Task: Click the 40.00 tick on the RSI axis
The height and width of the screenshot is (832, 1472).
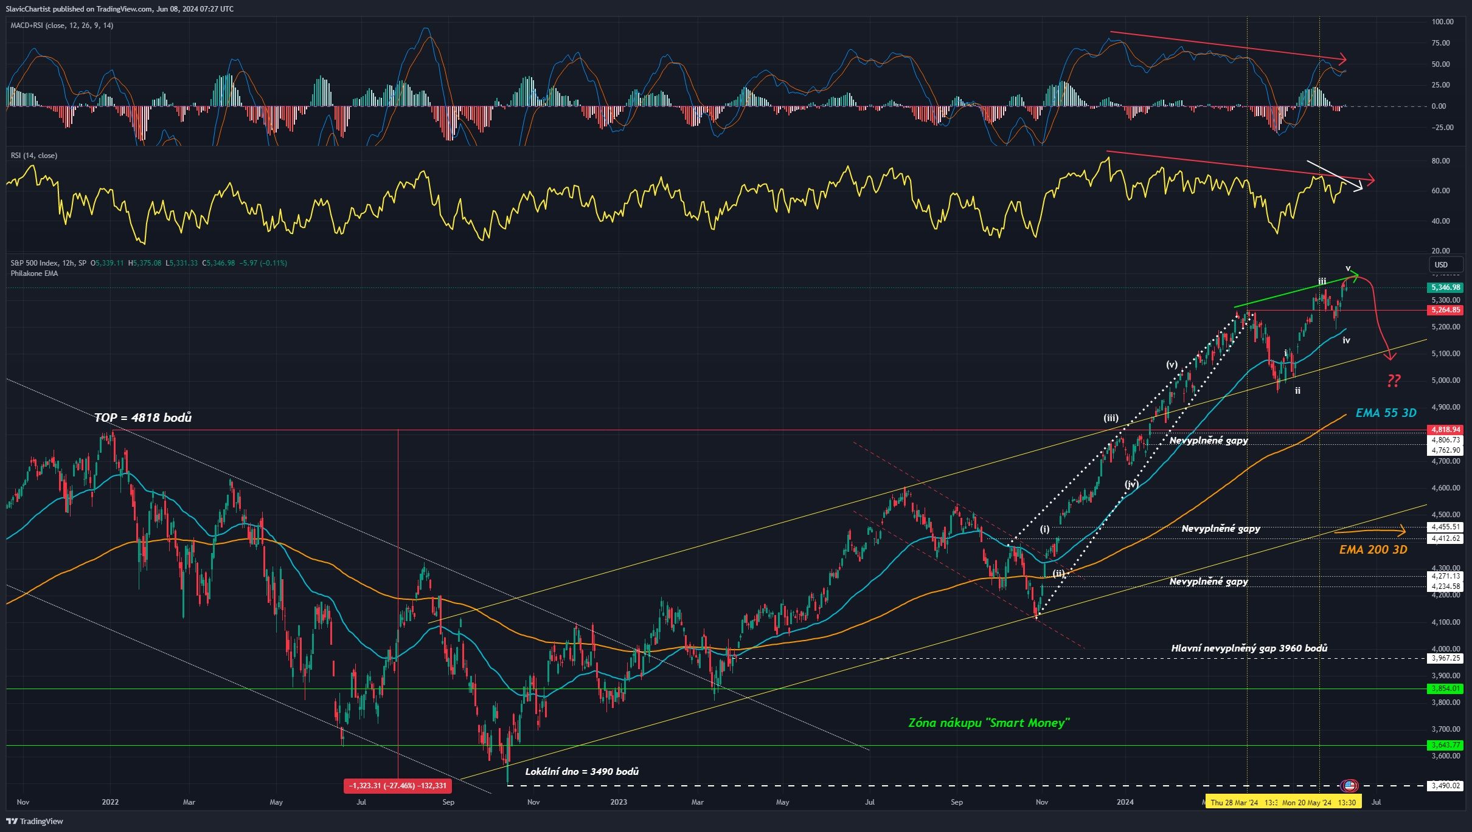Action: (1441, 221)
